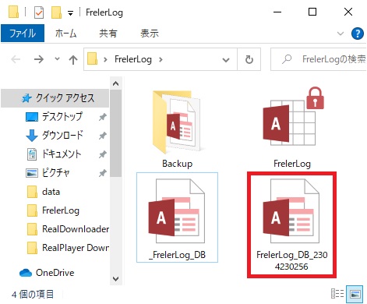Click the FrelerLogの検索 search box
The image size is (367, 304).
tap(319, 59)
